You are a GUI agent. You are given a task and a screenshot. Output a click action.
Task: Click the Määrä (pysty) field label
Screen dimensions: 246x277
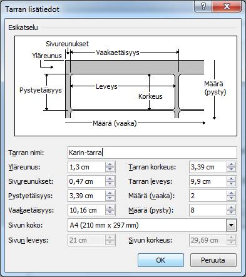(151, 210)
